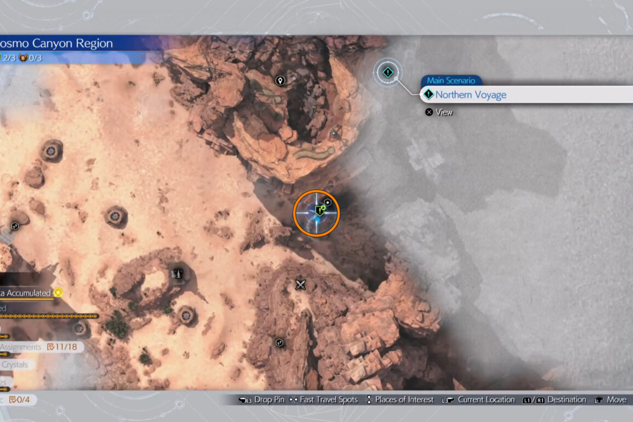Click the crossed swords combat marker

click(x=300, y=284)
